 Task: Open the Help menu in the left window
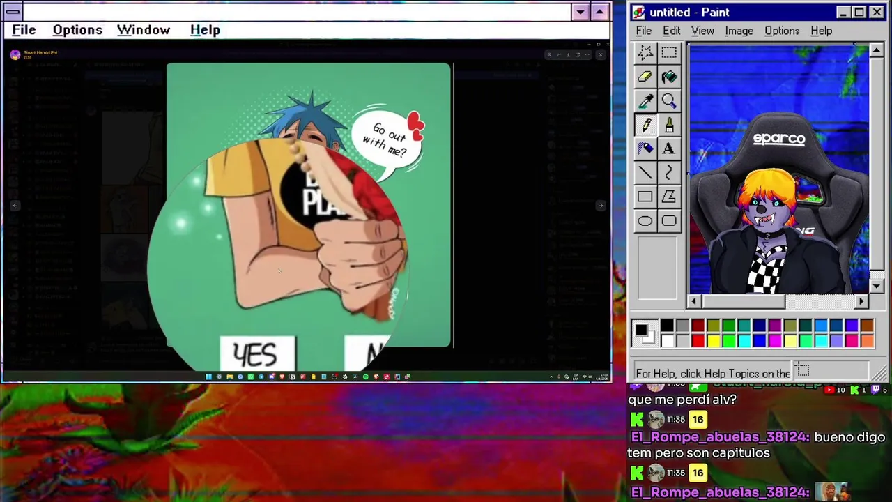click(205, 30)
